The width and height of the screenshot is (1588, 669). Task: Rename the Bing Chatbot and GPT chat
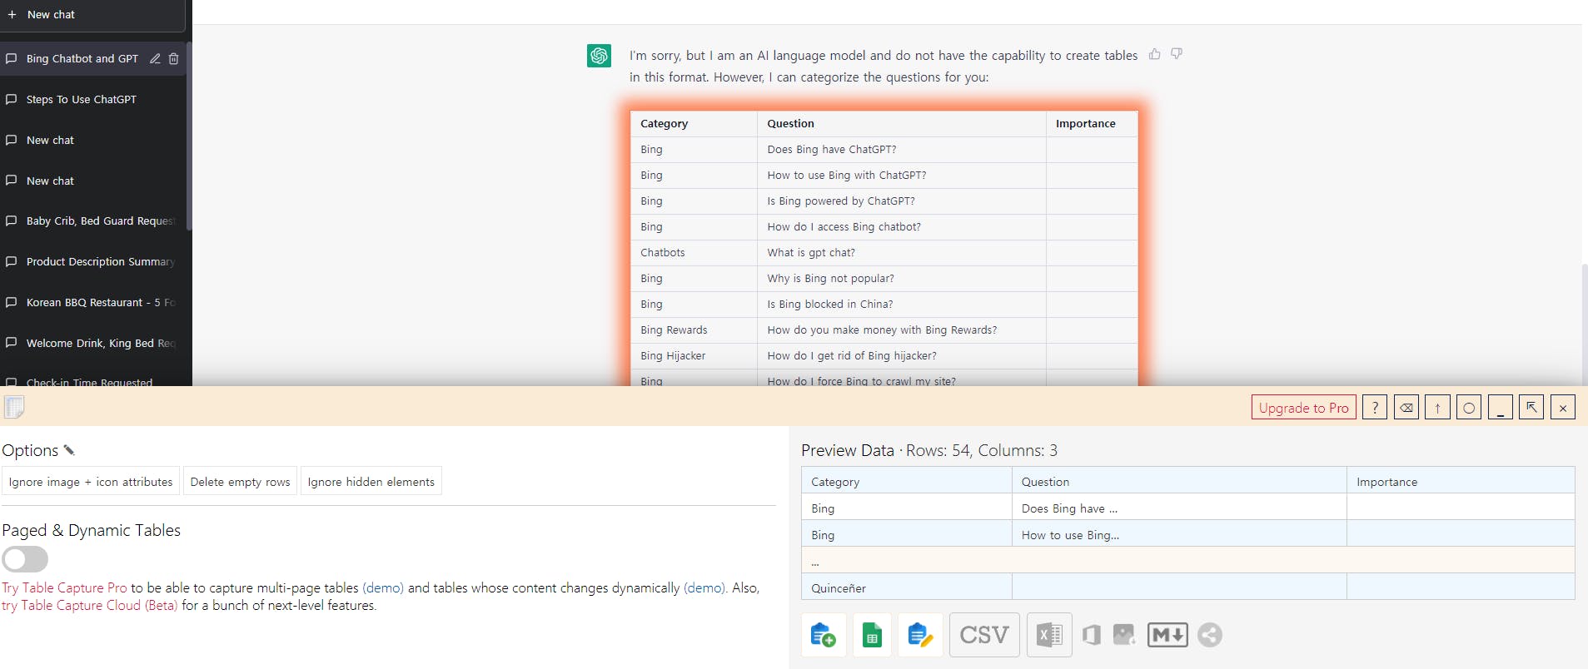[155, 59]
